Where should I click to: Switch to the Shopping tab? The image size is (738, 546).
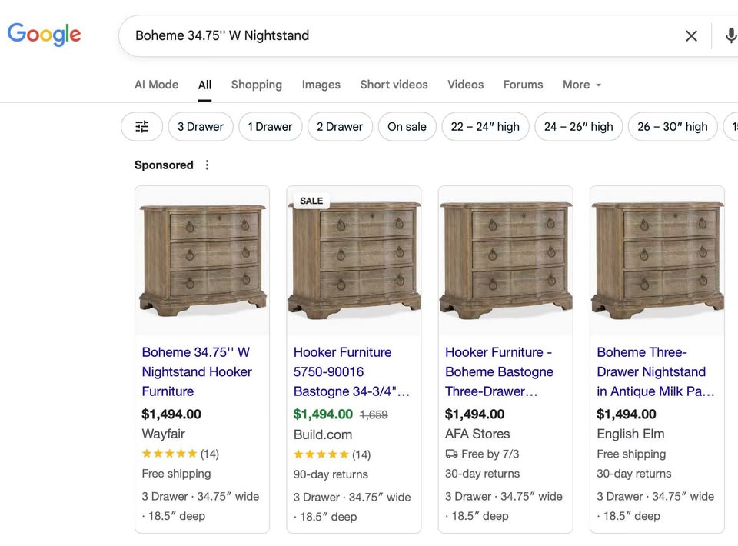pos(257,85)
